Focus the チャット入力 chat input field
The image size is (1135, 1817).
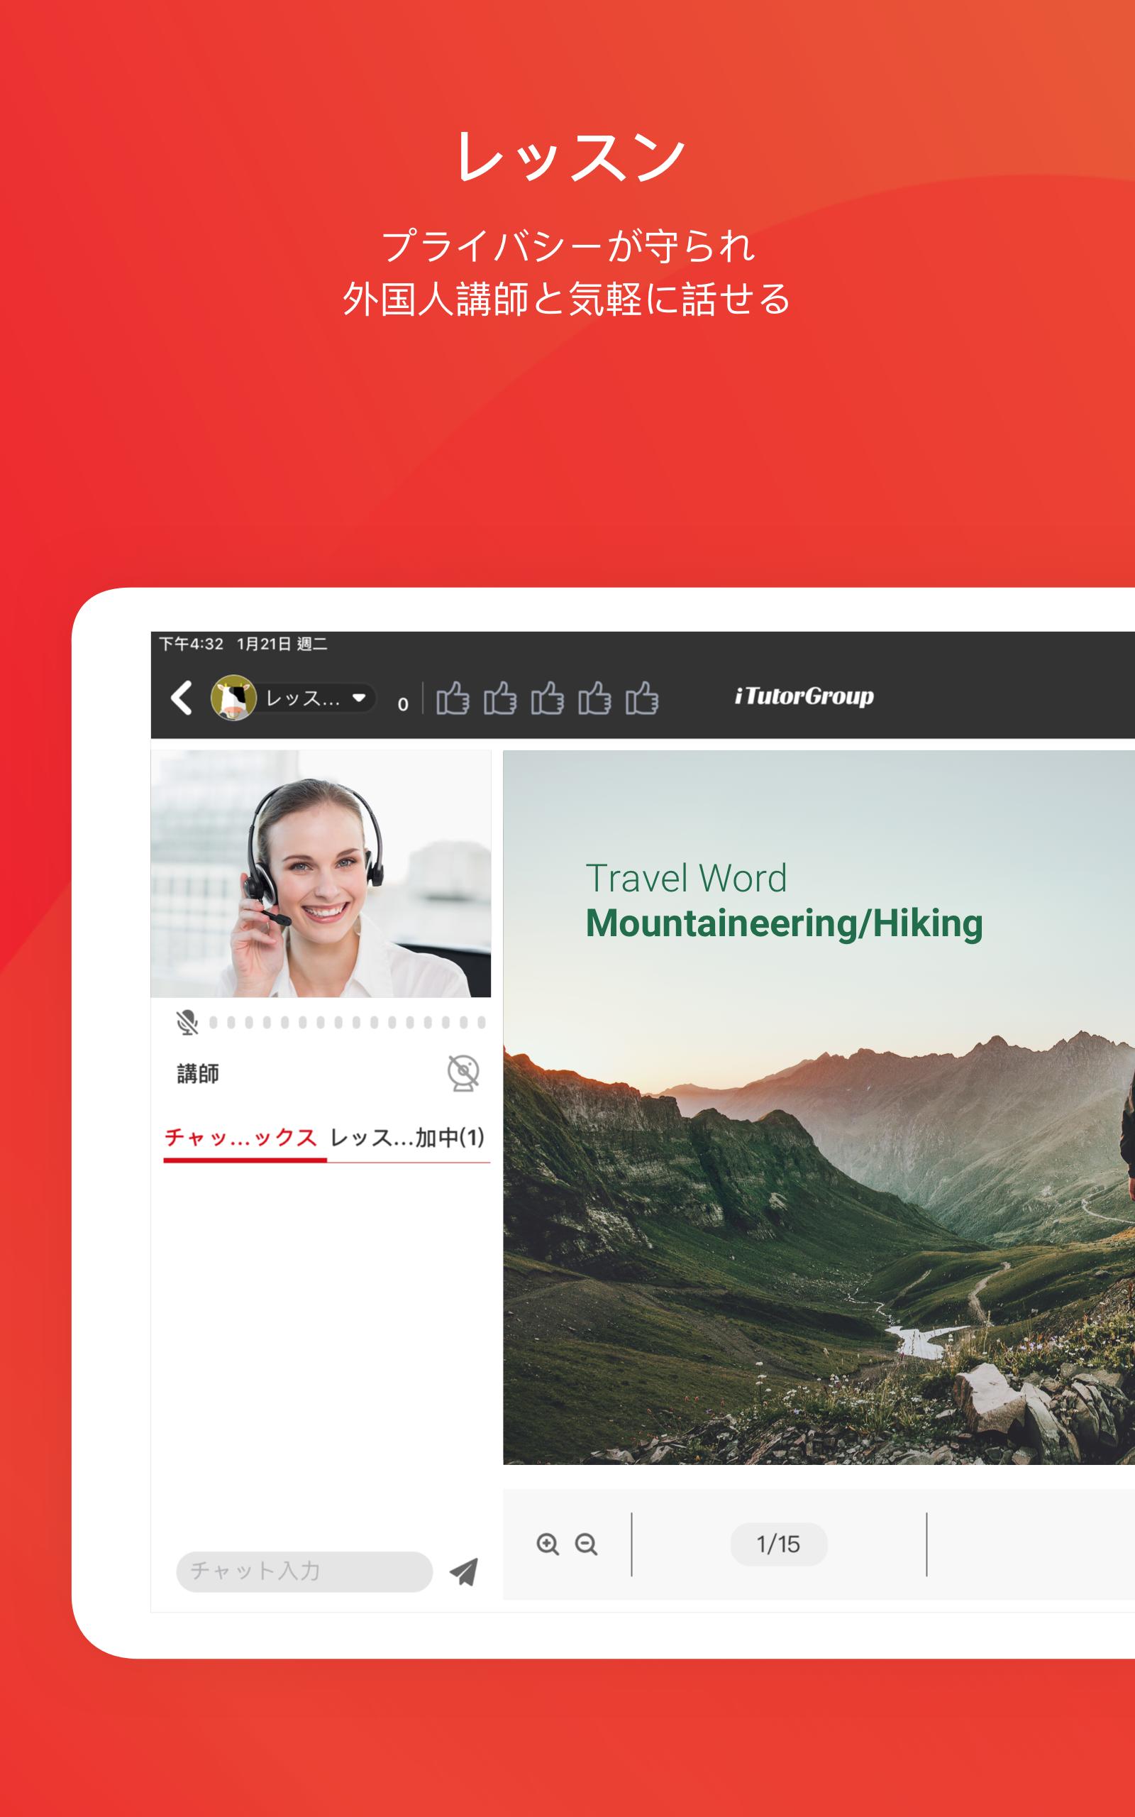click(x=304, y=1571)
